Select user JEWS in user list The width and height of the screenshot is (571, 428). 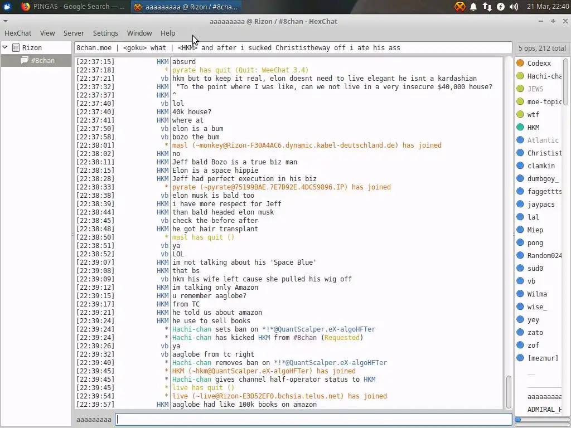coord(539,89)
